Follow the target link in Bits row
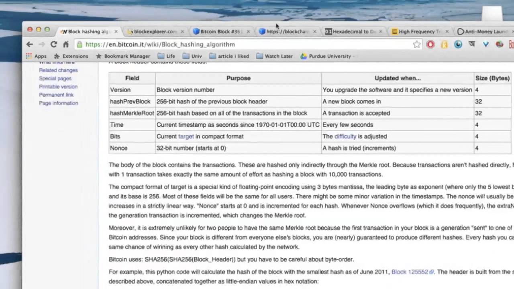Viewport: 514px width, 289px height. (186, 136)
